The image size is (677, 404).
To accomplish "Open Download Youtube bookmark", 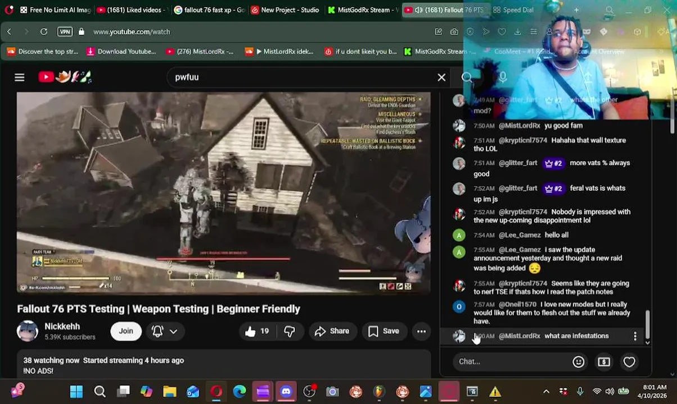I will (121, 52).
